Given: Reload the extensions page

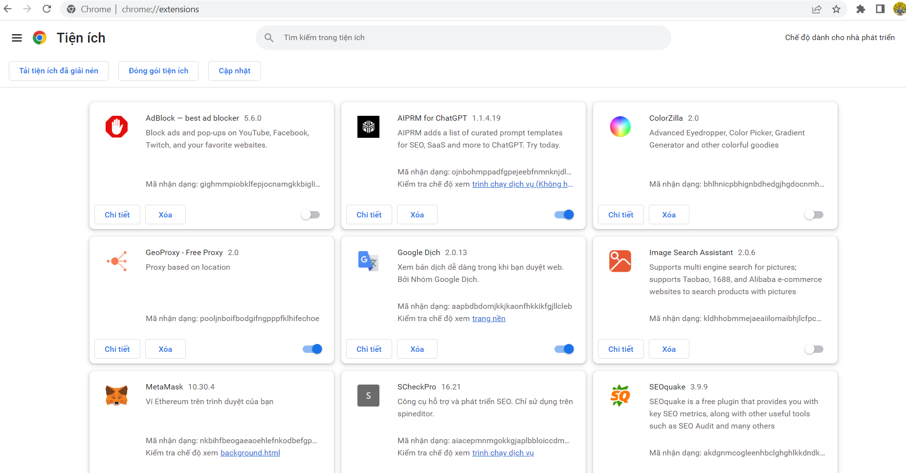Looking at the screenshot, I should [47, 9].
